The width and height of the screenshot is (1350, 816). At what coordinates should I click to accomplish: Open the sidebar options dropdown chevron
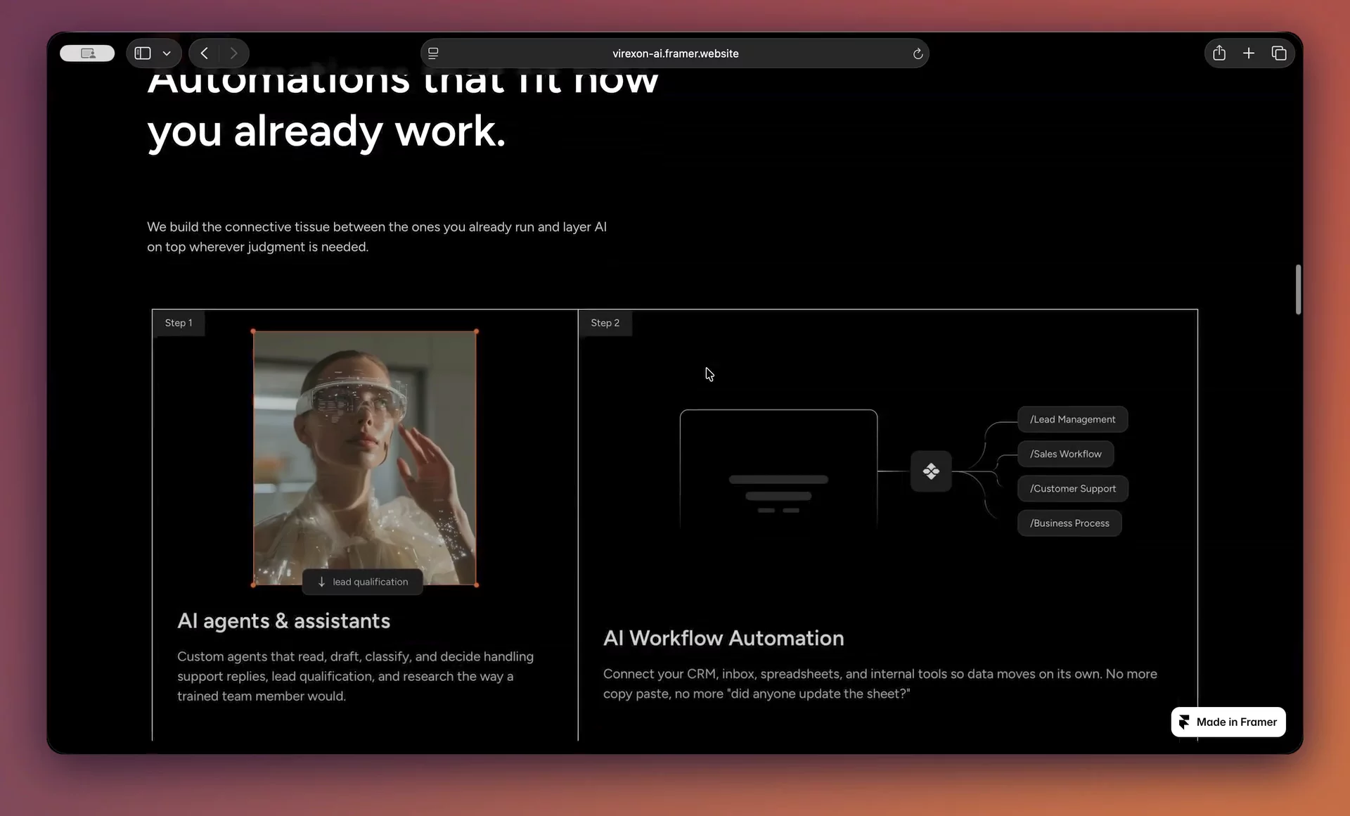point(167,53)
